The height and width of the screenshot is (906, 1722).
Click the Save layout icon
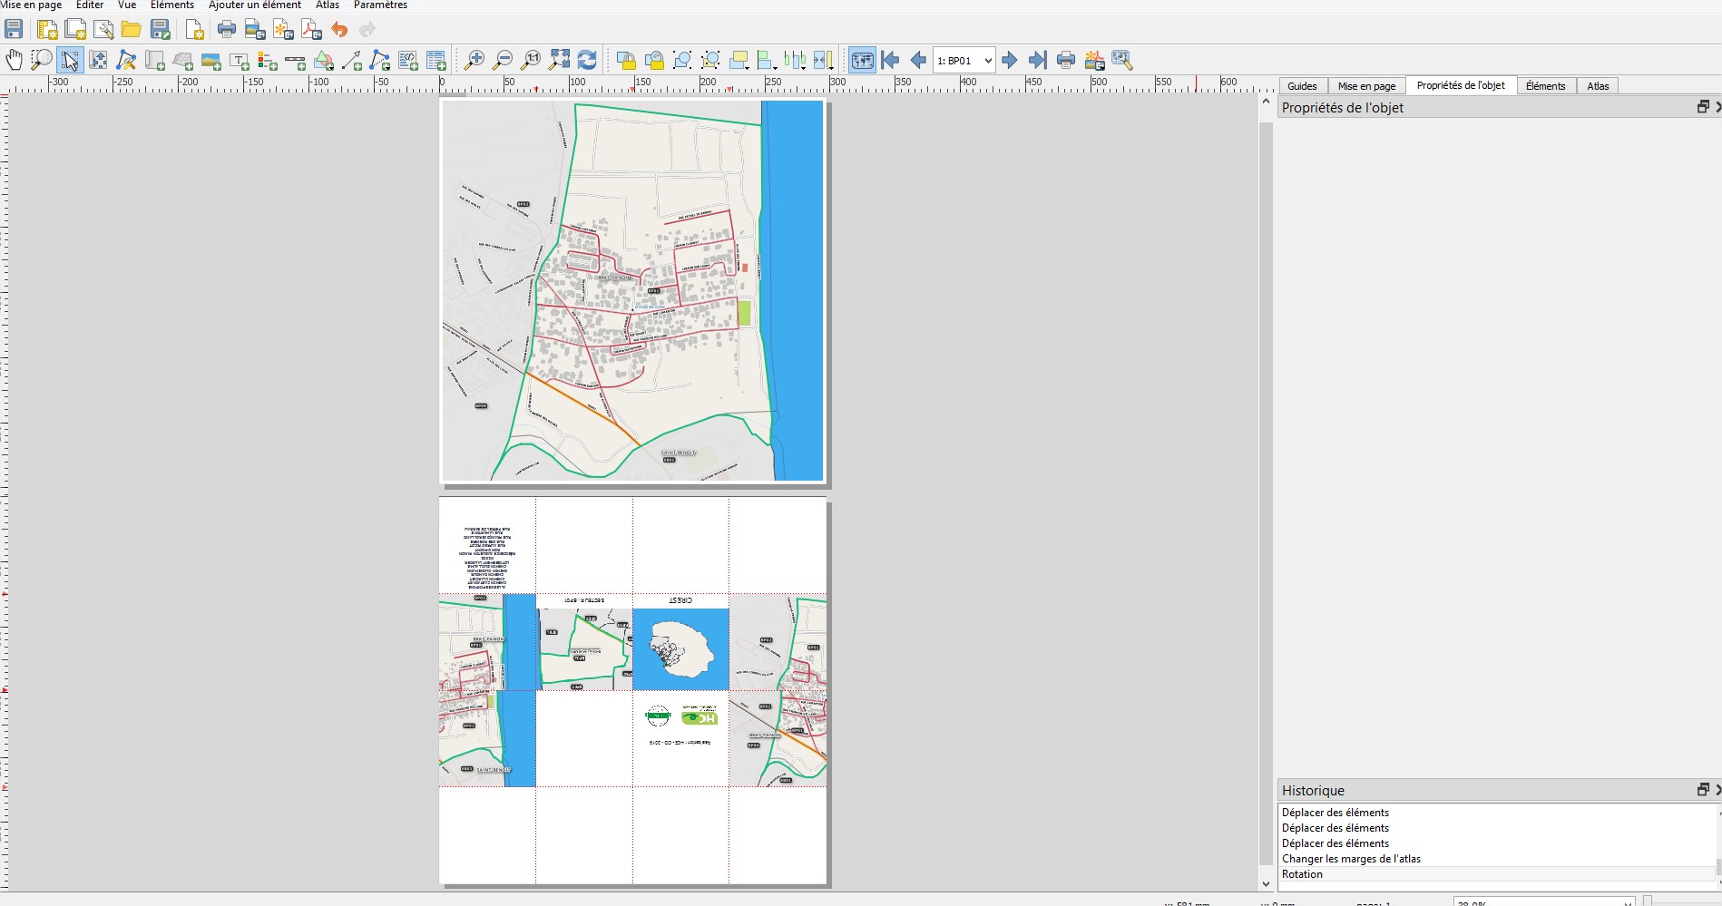[x=14, y=30]
